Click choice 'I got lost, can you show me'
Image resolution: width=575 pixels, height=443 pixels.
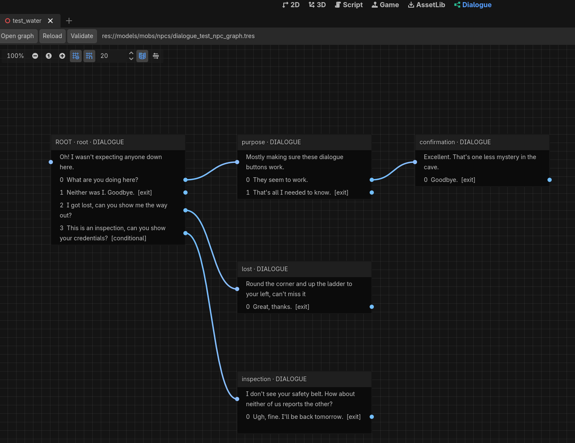(113, 210)
